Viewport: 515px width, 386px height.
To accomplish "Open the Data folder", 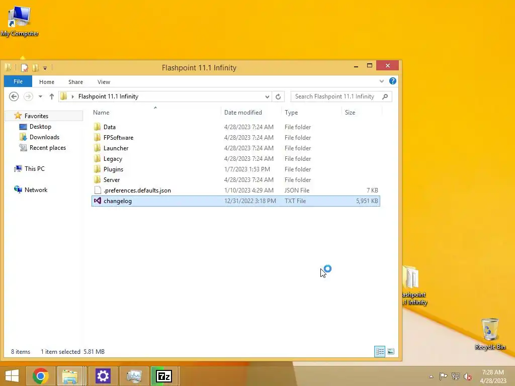I will click(109, 127).
